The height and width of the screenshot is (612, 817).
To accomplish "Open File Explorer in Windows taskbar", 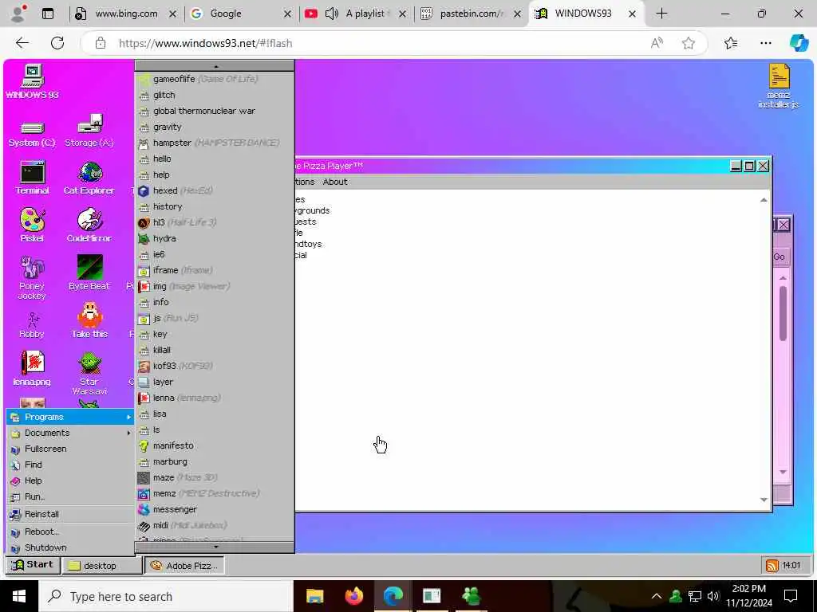I will tap(314, 596).
